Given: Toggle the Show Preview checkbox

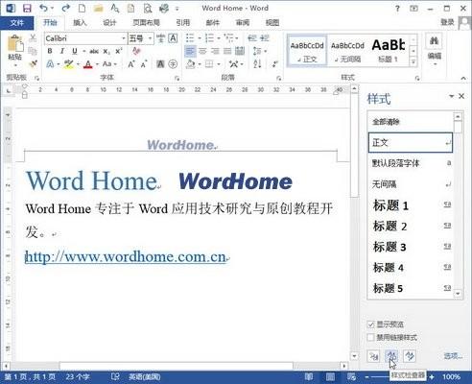Looking at the screenshot, I should point(371,324).
